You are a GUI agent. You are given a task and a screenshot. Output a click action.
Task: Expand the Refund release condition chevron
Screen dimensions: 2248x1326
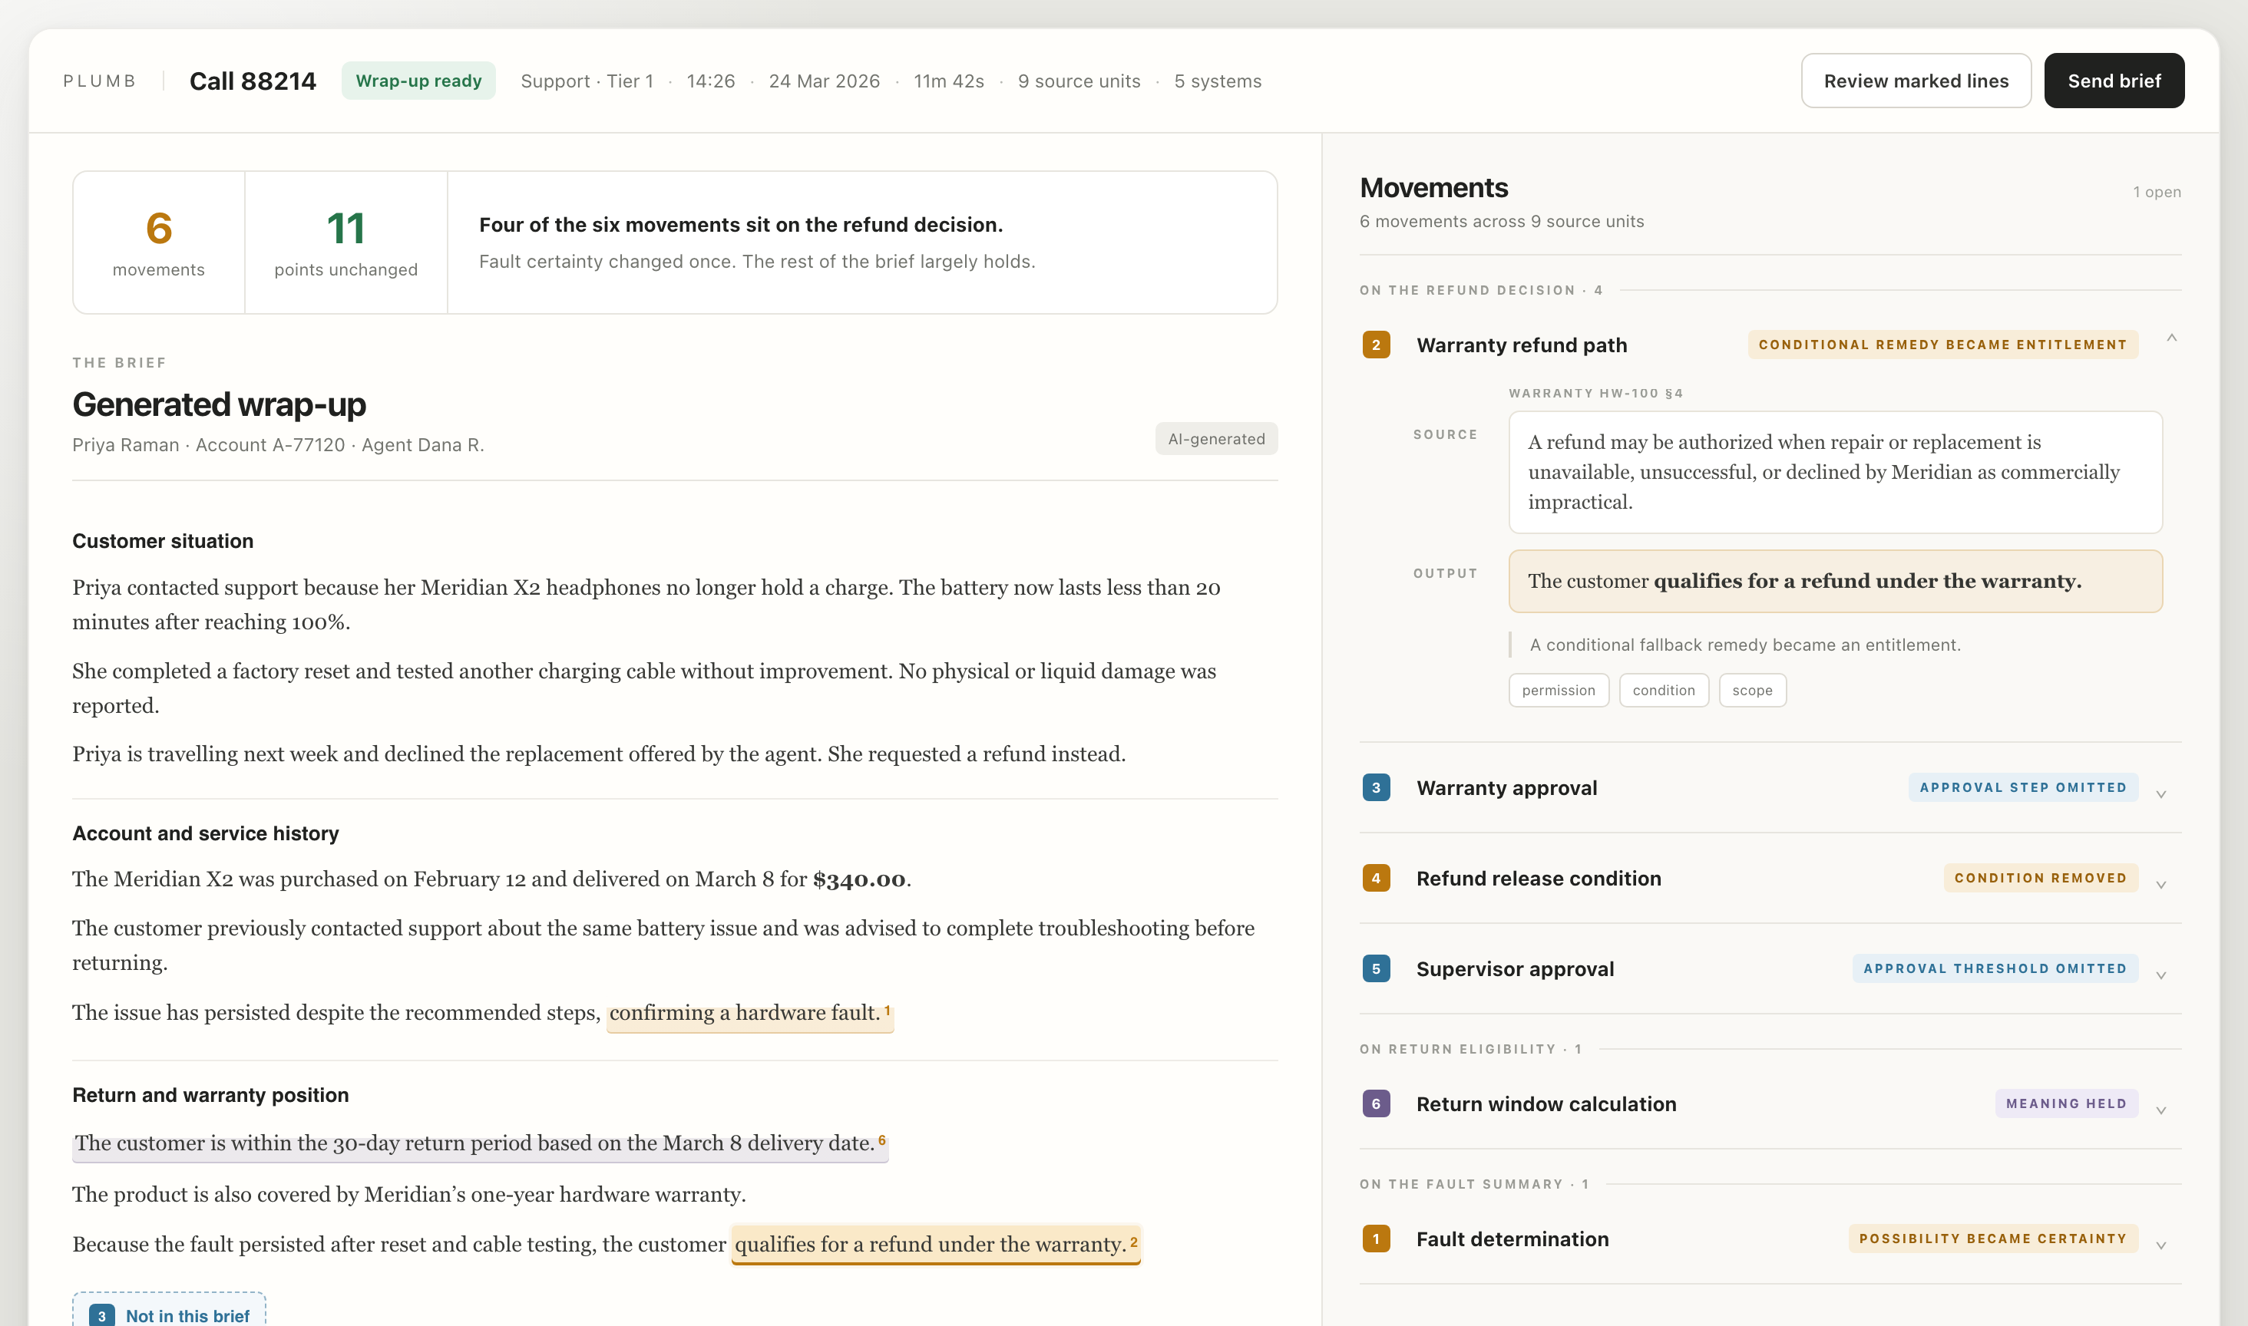coord(2160,885)
